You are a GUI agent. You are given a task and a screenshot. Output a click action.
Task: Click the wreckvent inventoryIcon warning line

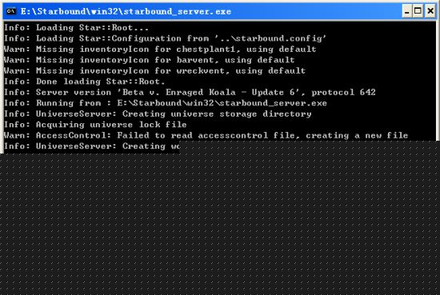click(154, 70)
